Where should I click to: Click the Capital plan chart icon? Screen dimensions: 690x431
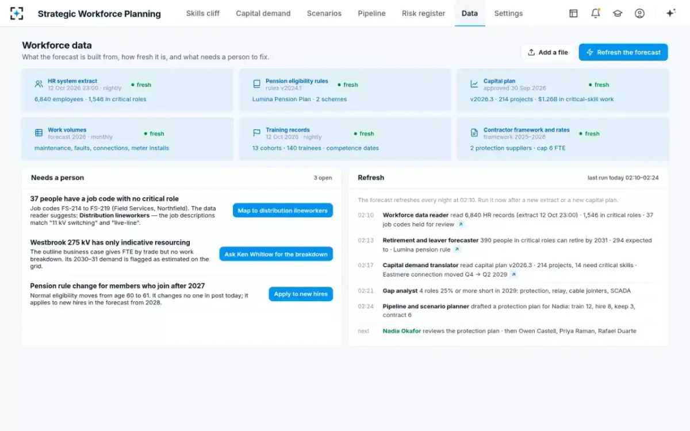(474, 84)
